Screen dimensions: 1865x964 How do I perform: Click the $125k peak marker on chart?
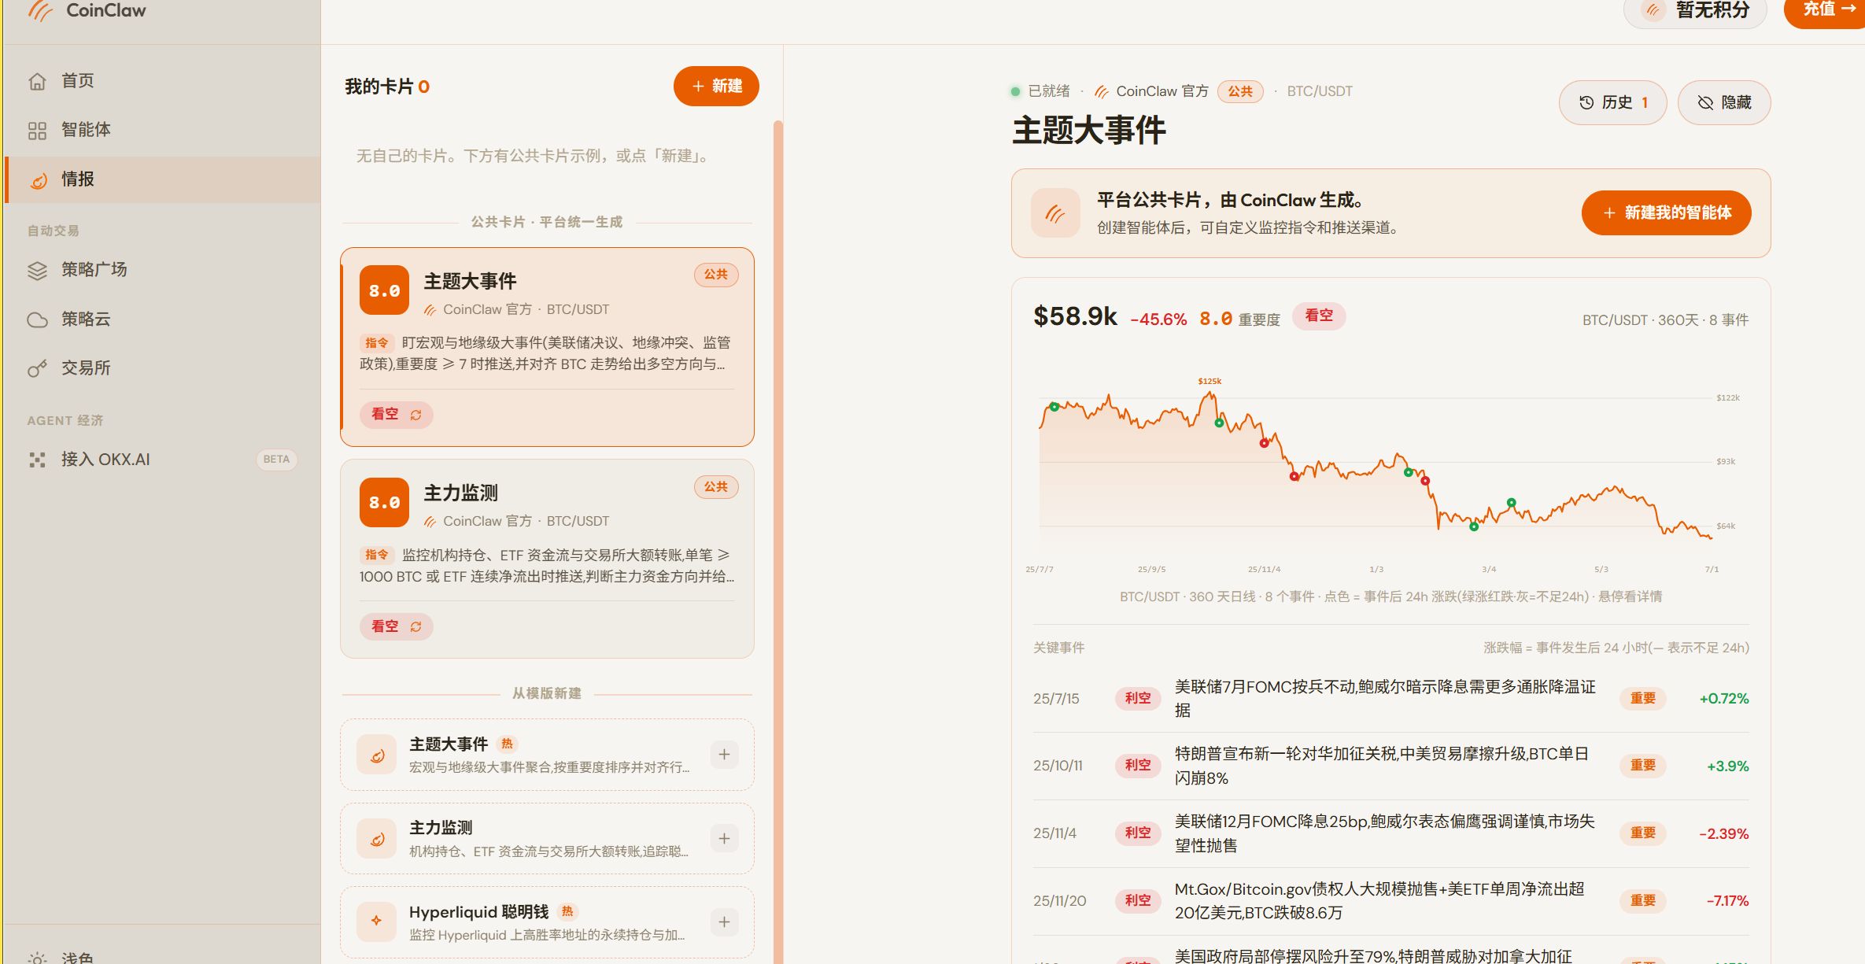[1209, 382]
